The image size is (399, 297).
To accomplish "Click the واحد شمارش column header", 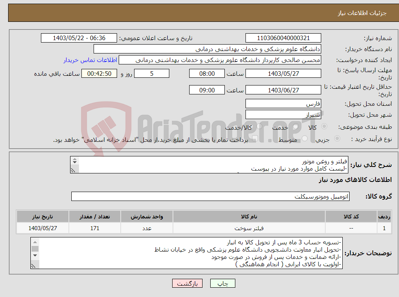I will pos(147,217).
